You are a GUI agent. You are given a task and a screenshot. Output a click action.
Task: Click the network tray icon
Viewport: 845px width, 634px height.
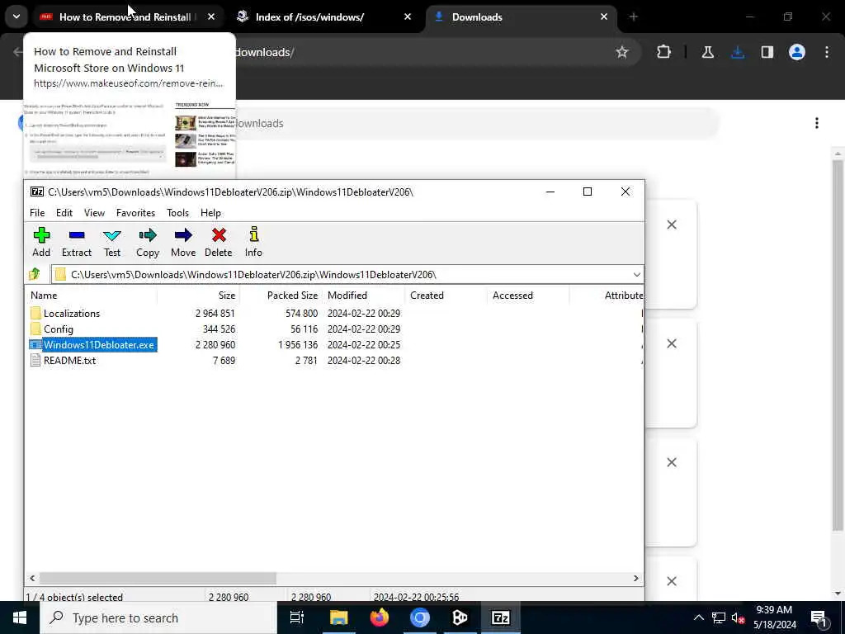click(x=719, y=617)
